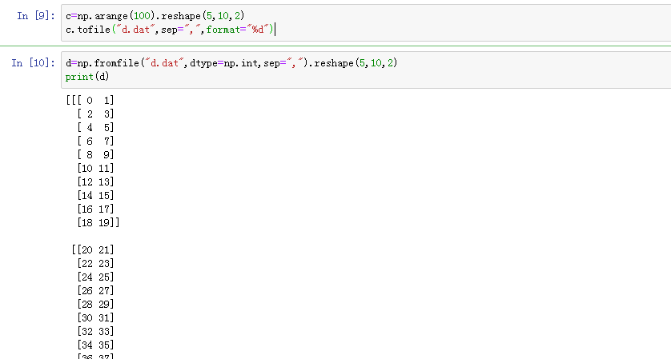
Task: Click the In [9] cell prompt label
Action: click(x=36, y=16)
